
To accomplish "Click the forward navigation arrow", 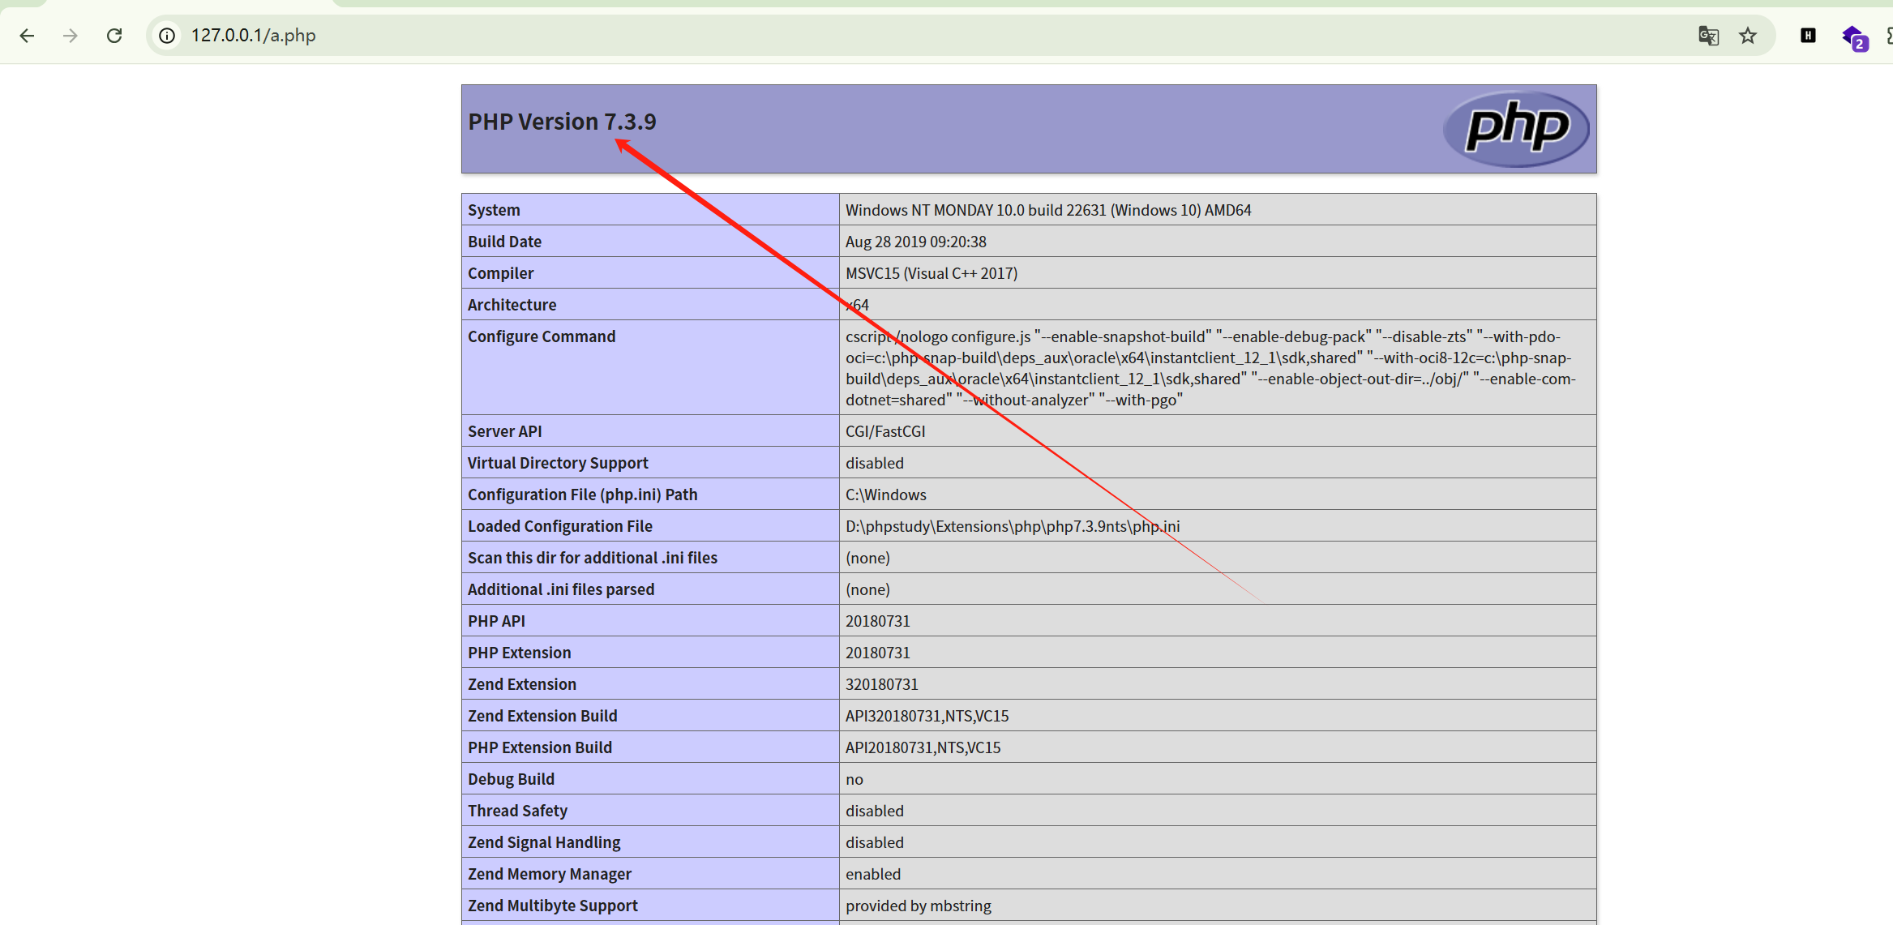I will [x=71, y=36].
